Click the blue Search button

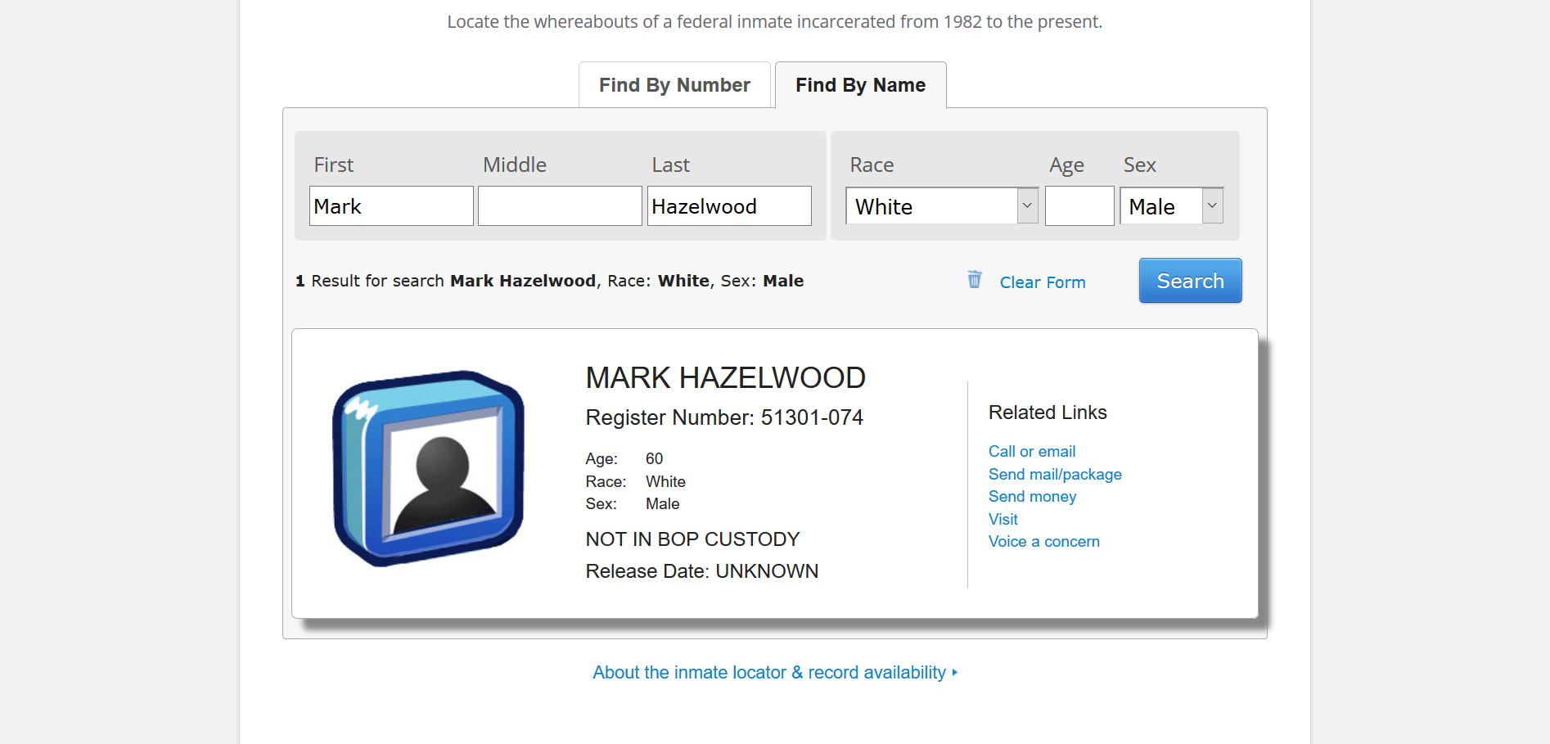pos(1190,281)
